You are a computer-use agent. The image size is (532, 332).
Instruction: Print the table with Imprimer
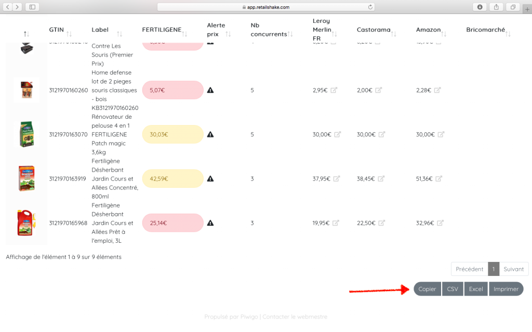[x=506, y=289]
